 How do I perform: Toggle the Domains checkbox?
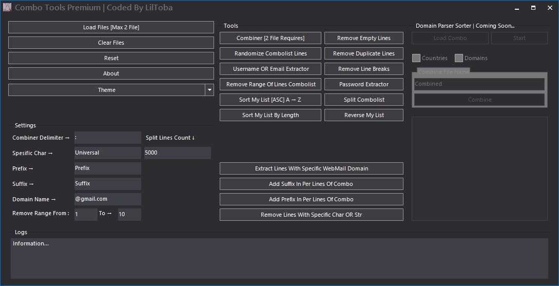459,58
